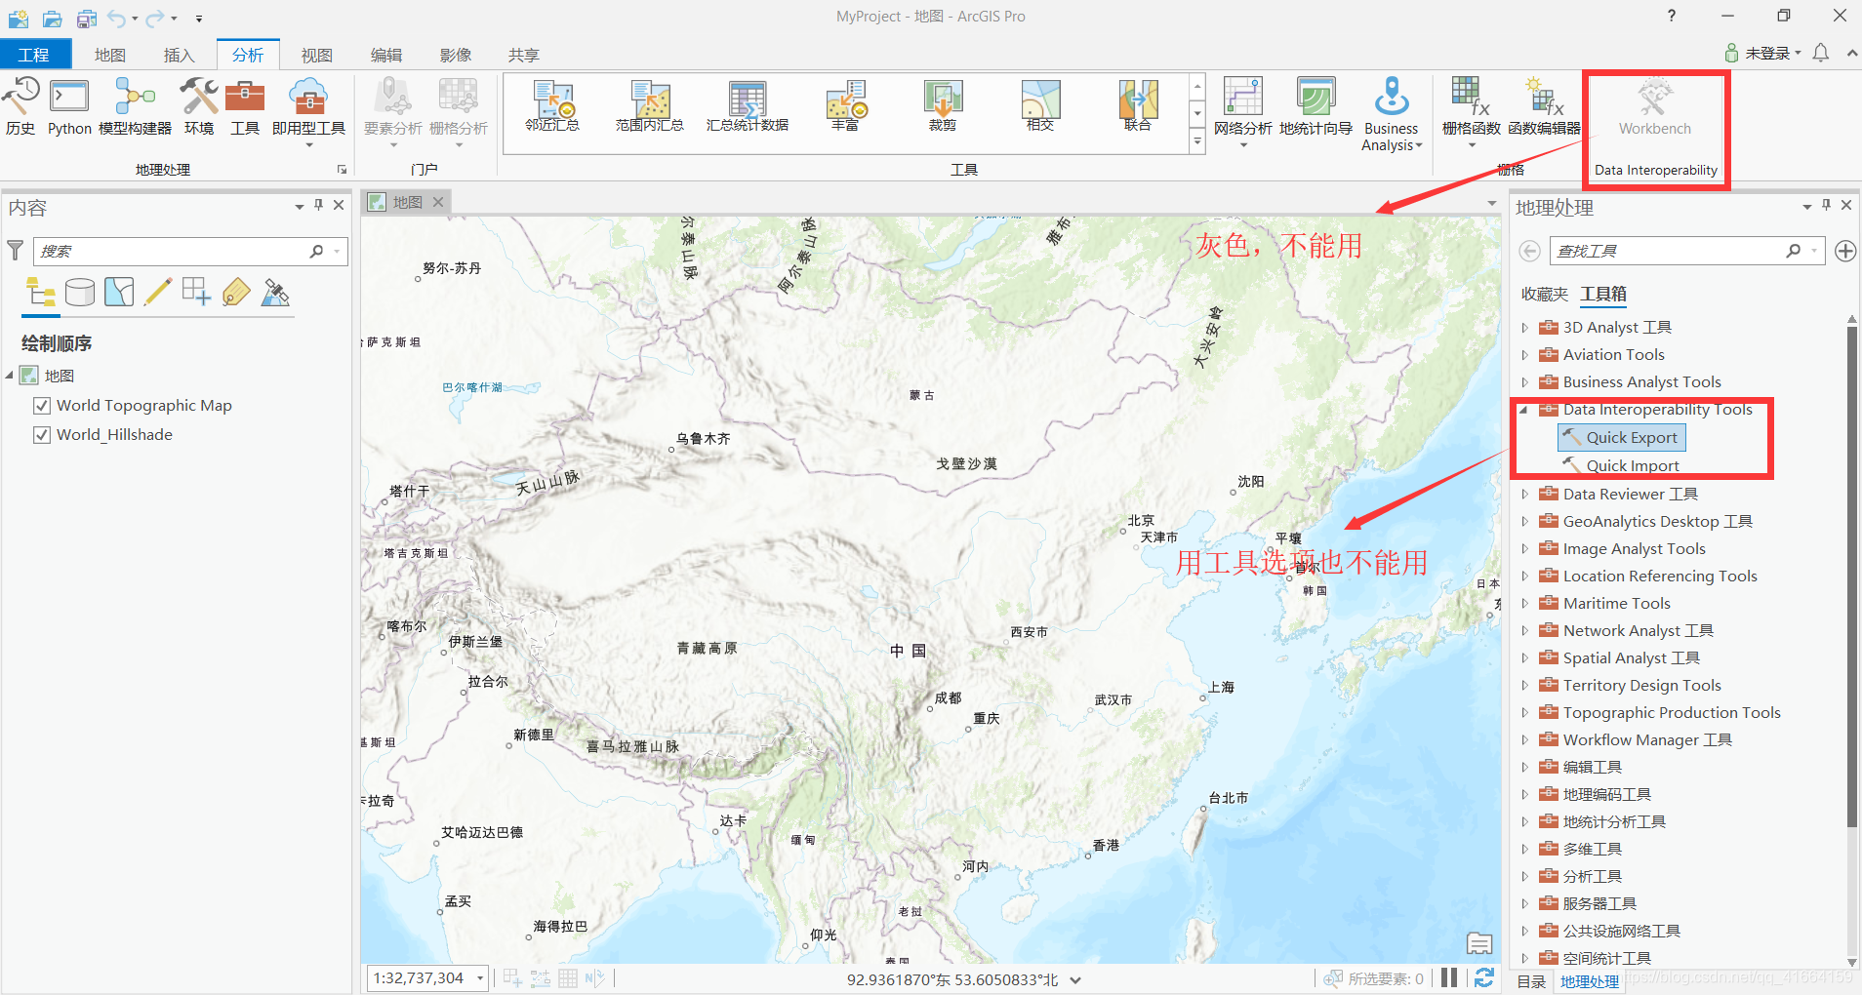Open the geoprocessing History button
1862x995 pixels.
pos(20,106)
